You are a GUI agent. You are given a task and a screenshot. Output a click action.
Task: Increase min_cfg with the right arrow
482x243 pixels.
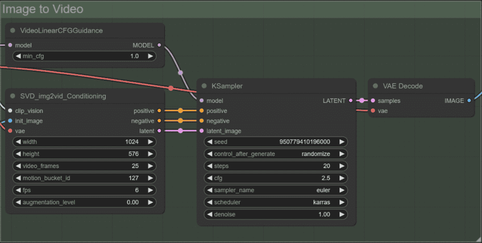[x=150, y=56]
